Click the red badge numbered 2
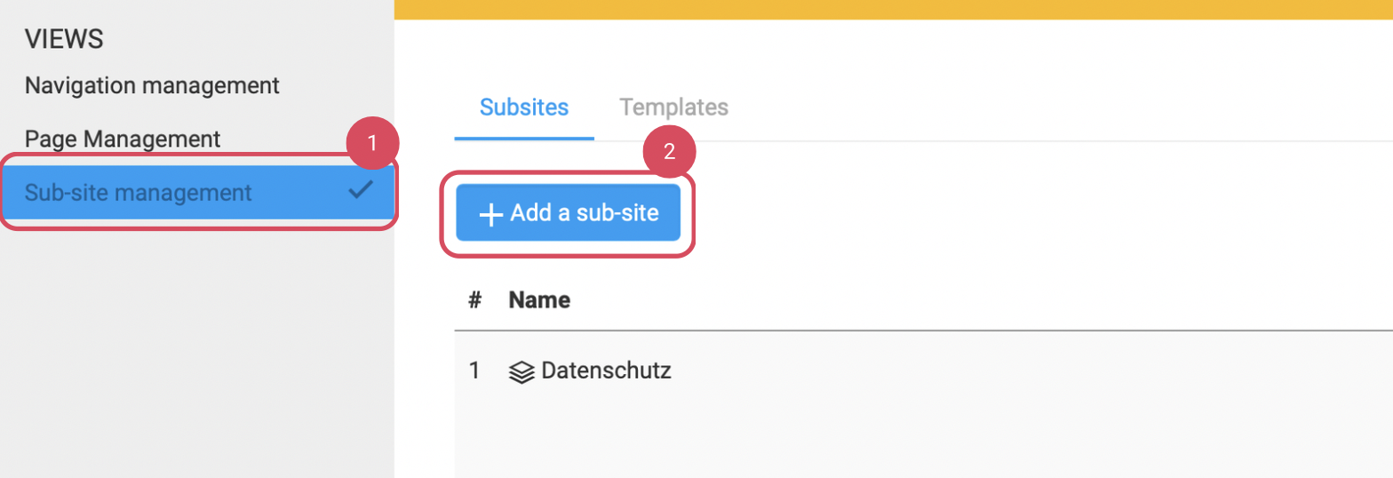This screenshot has height=478, width=1393. click(669, 151)
